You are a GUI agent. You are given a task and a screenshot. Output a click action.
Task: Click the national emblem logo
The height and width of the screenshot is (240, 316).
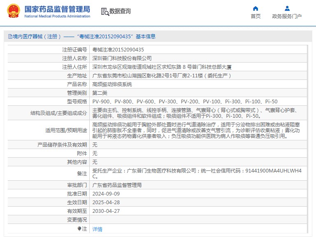tap(13, 11)
